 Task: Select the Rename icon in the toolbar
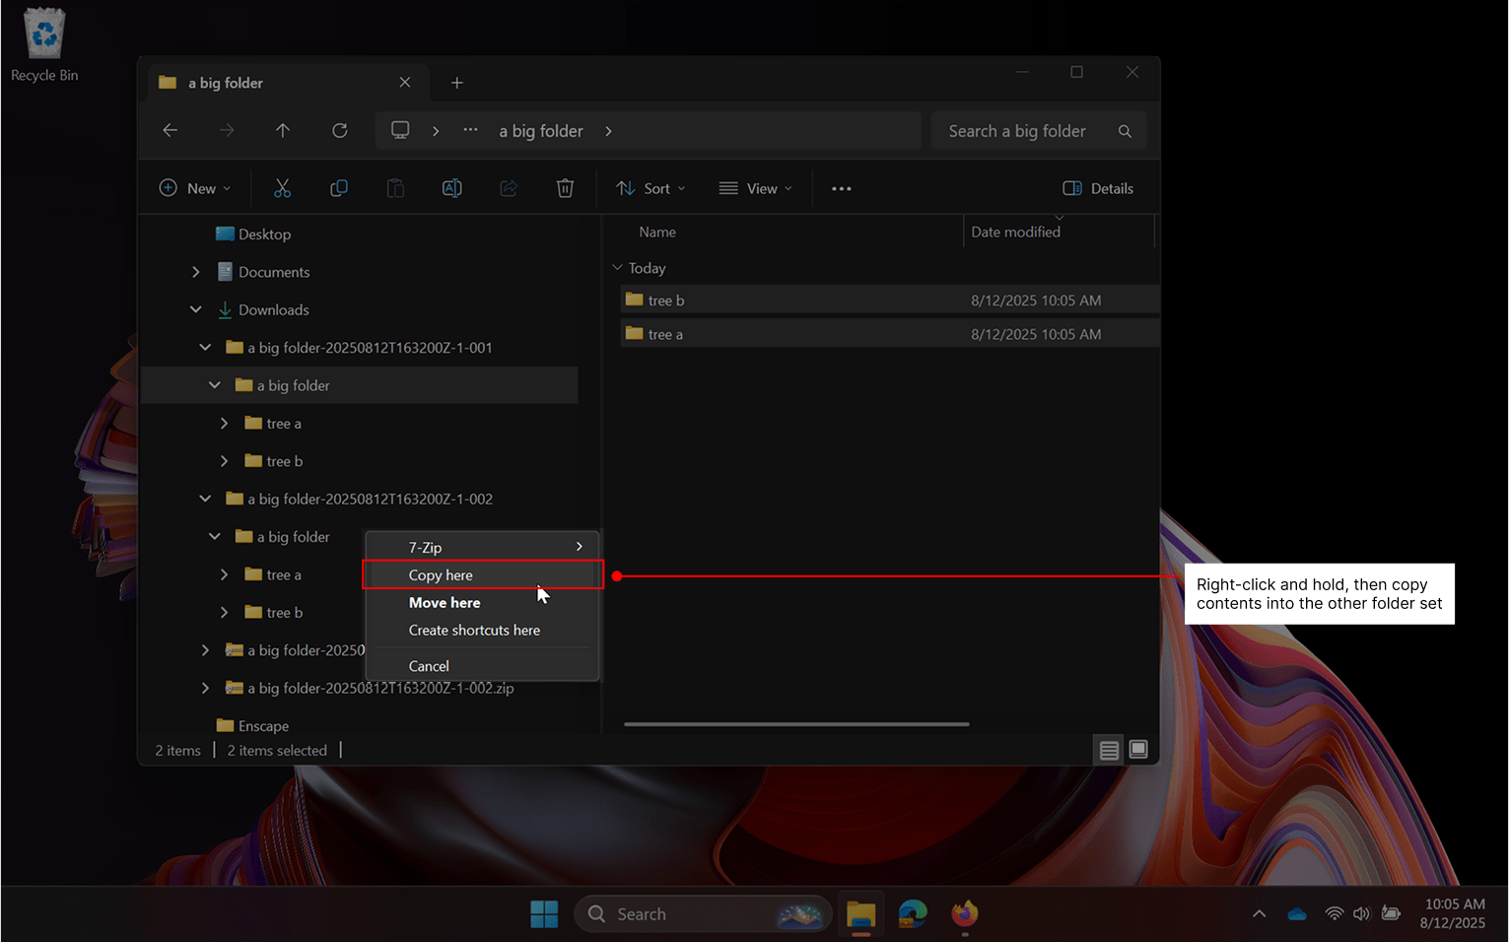coord(452,187)
